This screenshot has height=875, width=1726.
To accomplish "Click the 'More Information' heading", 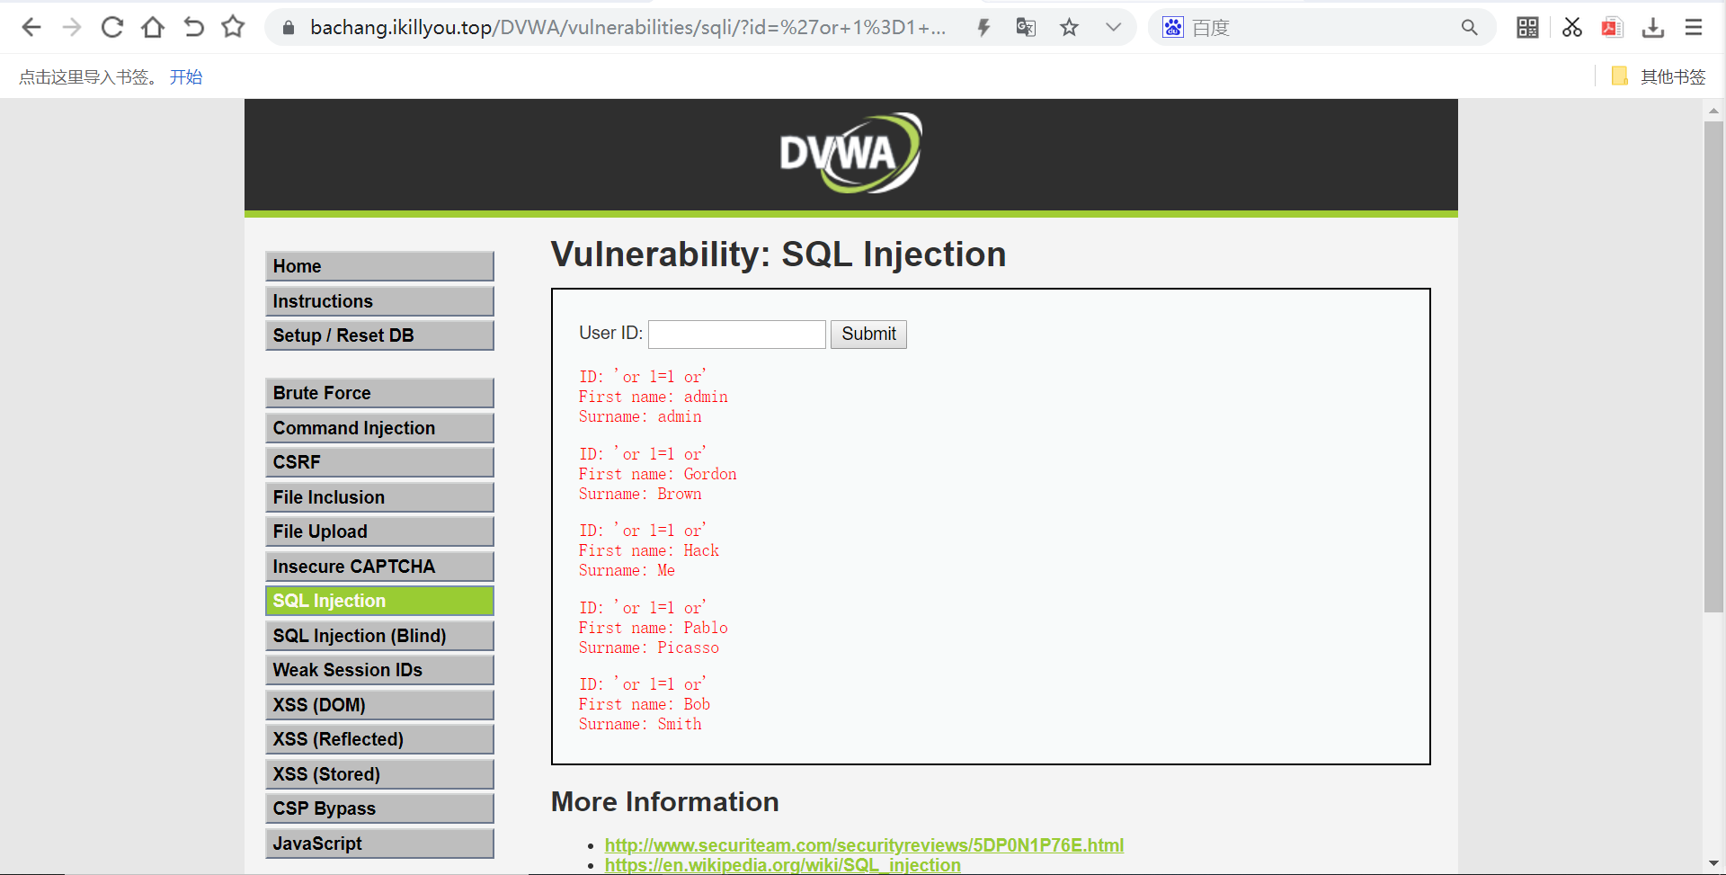I will pyautogui.click(x=665, y=801).
